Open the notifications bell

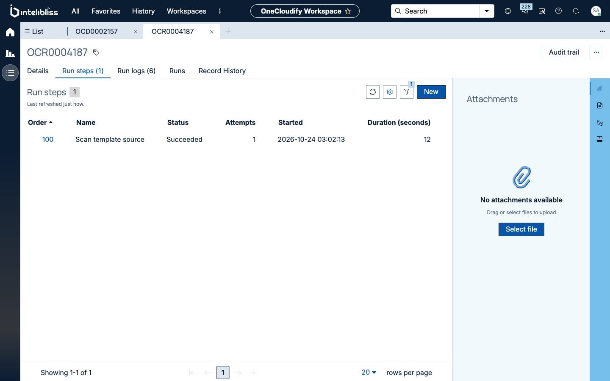click(x=576, y=11)
